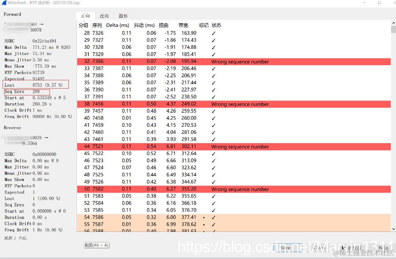Select packet 30 with sequence 7328
This screenshot has height=259, width=396.
[234, 47]
